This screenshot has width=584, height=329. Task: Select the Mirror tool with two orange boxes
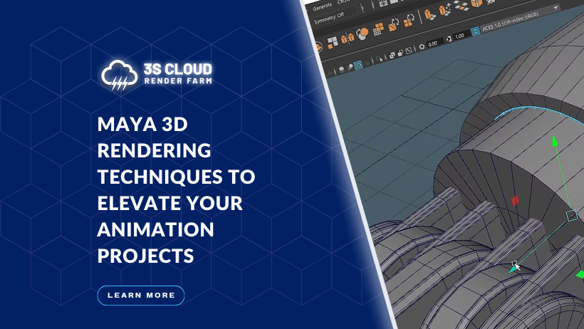click(347, 38)
